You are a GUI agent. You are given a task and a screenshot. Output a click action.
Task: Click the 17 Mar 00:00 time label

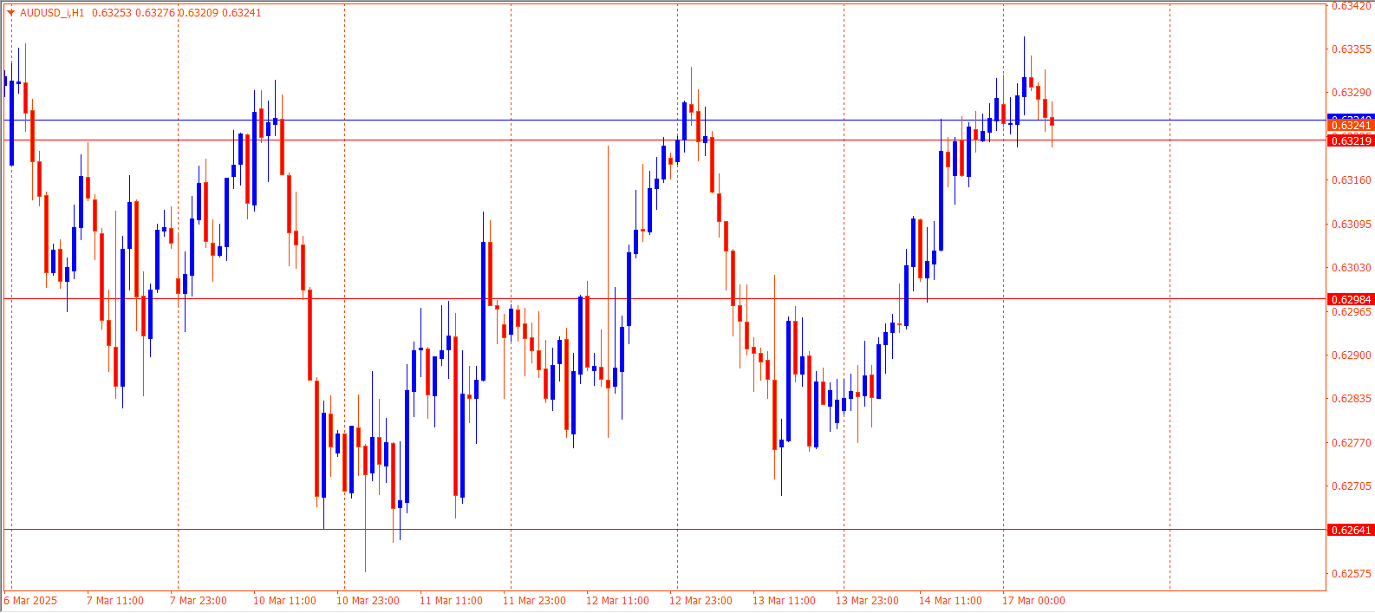pos(1033,601)
